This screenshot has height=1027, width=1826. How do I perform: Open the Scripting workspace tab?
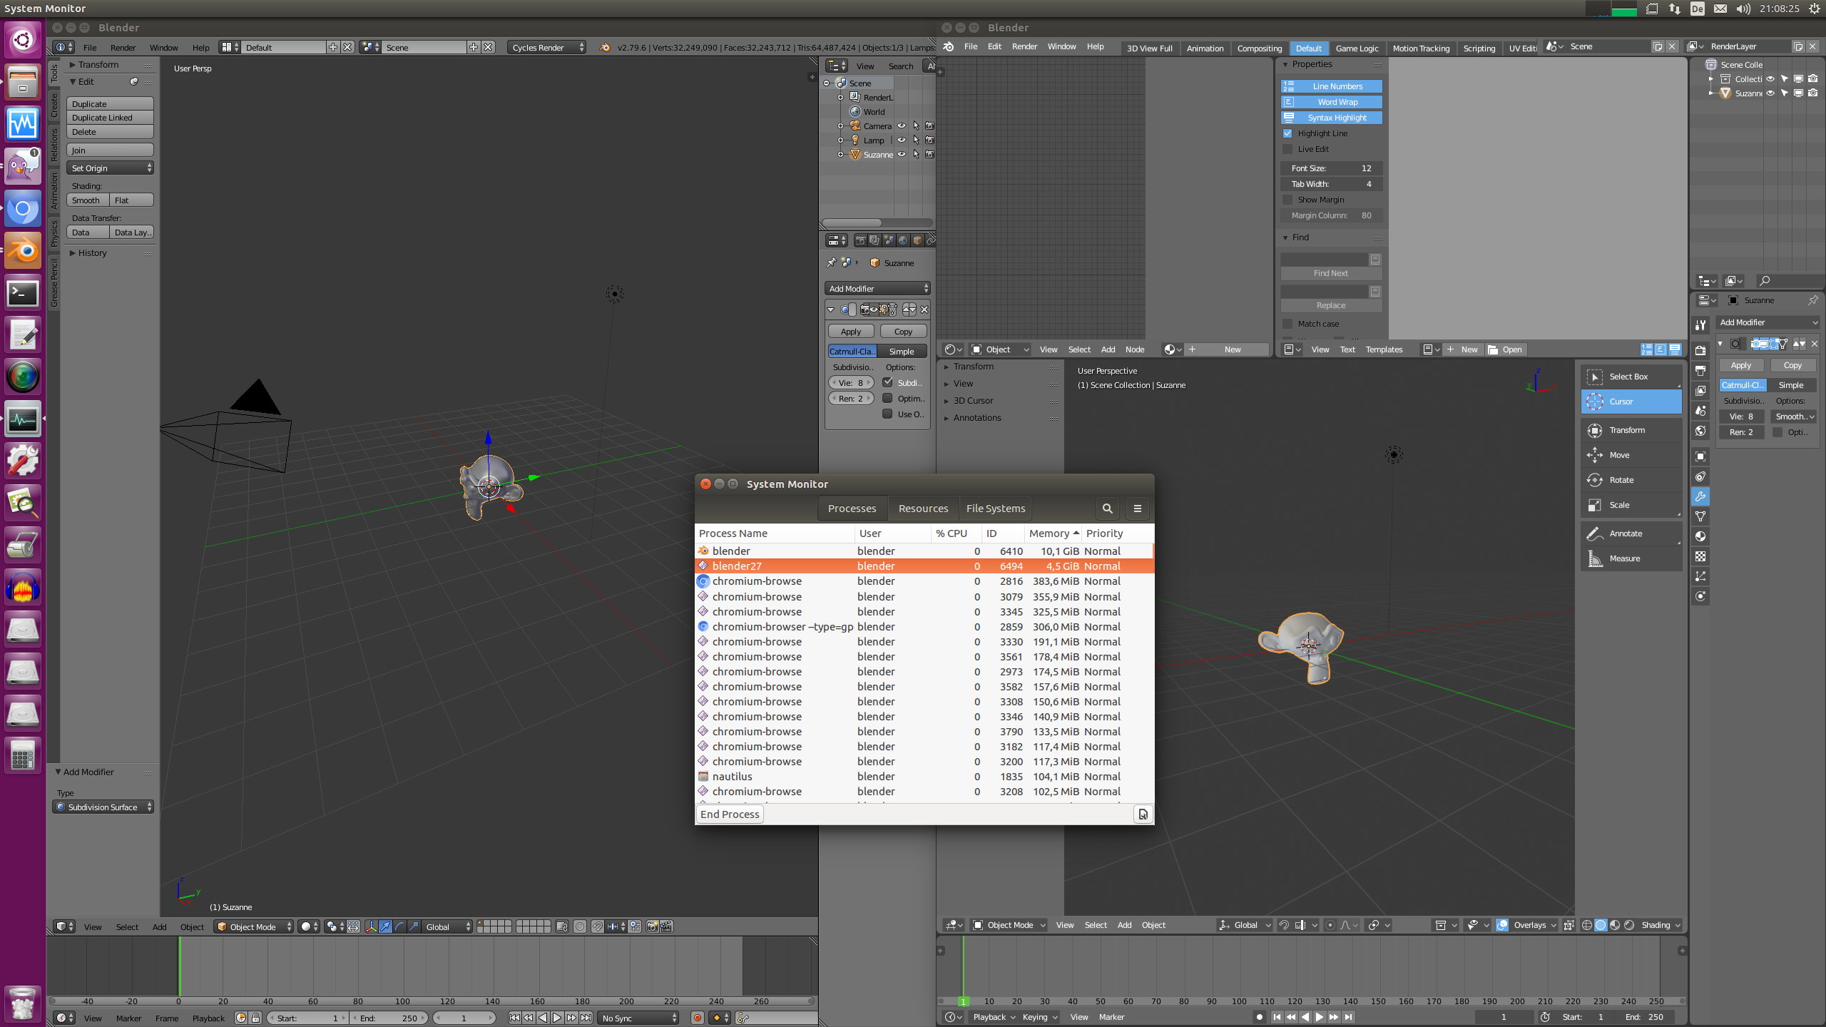point(1479,48)
